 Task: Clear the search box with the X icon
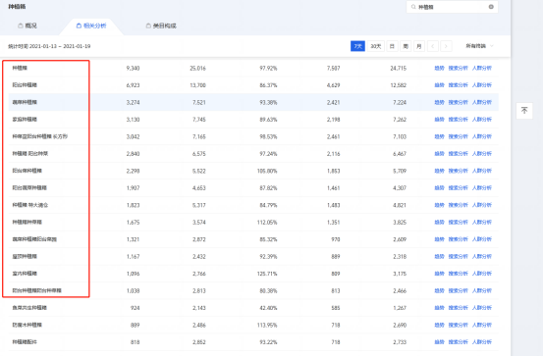(491, 7)
